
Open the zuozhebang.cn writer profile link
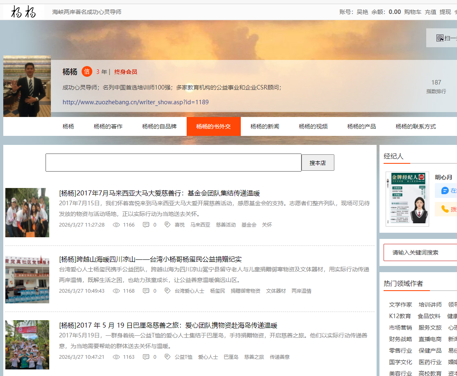[x=135, y=102]
